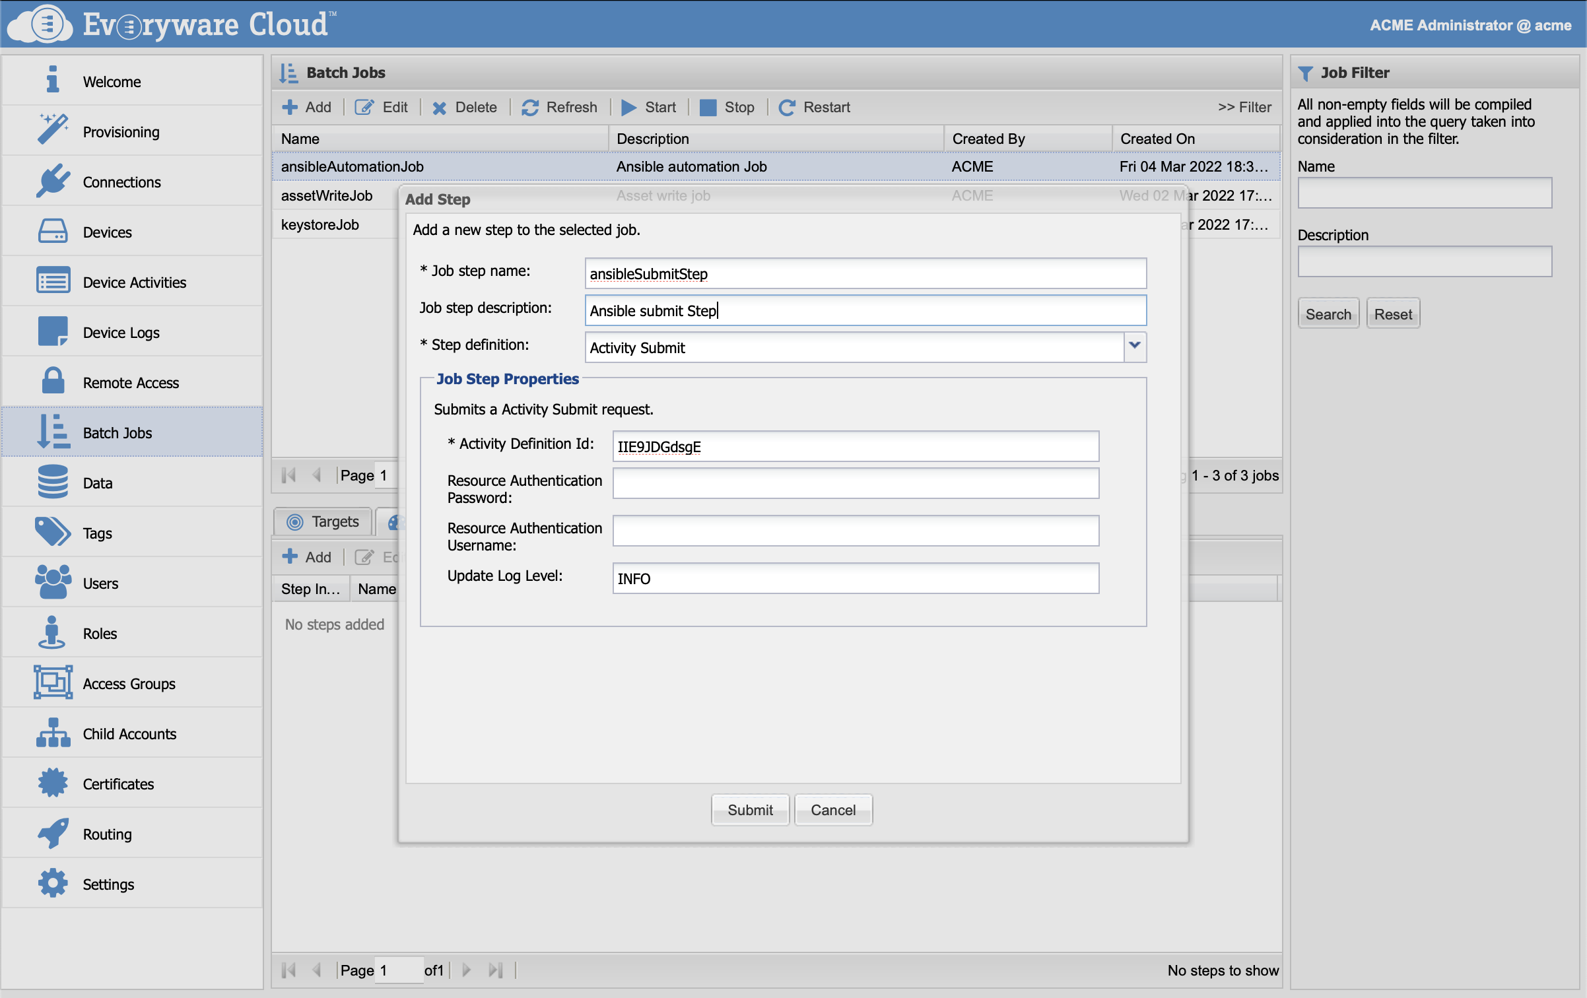The width and height of the screenshot is (1587, 998).
Task: Cancel the Add Step dialog
Action: (x=832, y=810)
